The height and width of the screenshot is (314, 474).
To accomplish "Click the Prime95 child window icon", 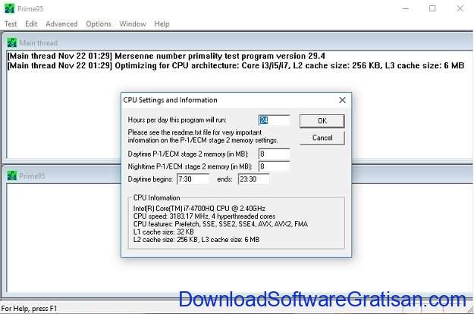I will tap(12, 176).
